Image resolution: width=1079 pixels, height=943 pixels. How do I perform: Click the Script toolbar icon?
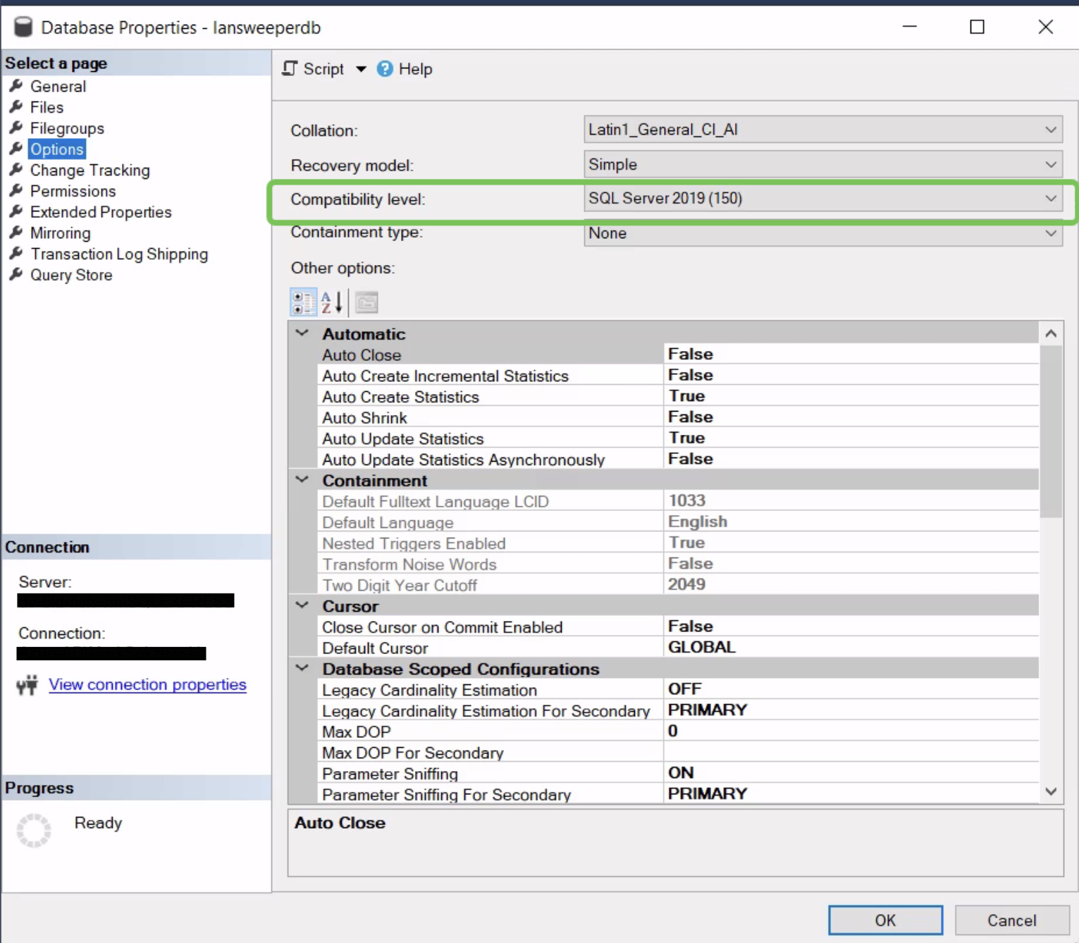coord(290,68)
